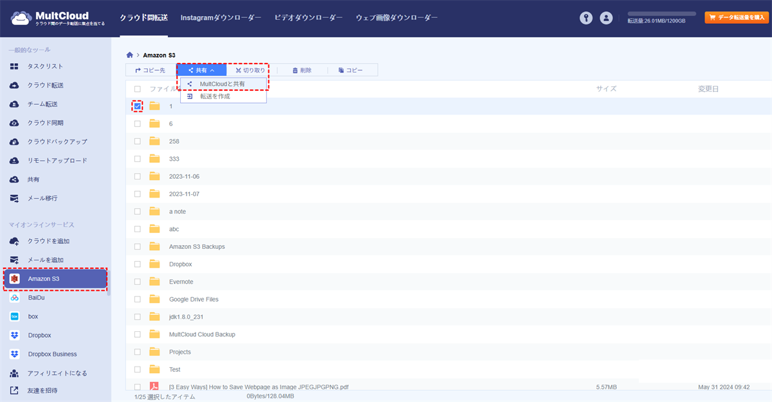The image size is (772, 402).
Task: Click the 5.57MB size value
Action: pyautogui.click(x=607, y=387)
